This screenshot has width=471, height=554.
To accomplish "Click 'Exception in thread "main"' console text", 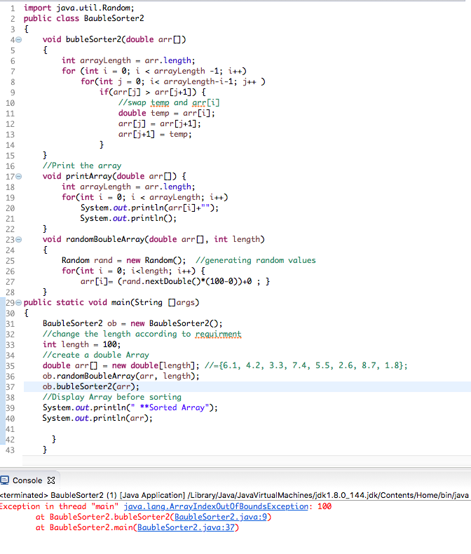I will coord(59,506).
